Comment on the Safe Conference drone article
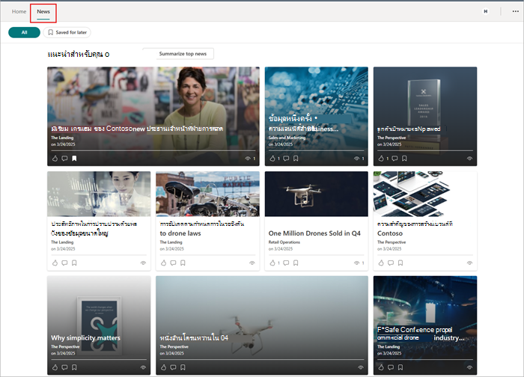The image size is (524, 377). [x=391, y=367]
